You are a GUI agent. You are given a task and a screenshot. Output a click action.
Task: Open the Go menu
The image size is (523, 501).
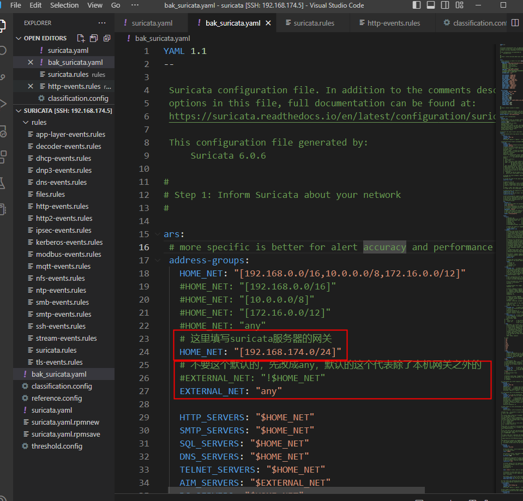pyautogui.click(x=116, y=5)
